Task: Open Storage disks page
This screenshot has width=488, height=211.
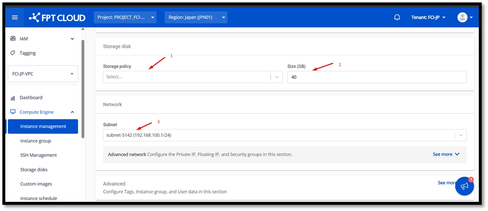Action: 34,170
